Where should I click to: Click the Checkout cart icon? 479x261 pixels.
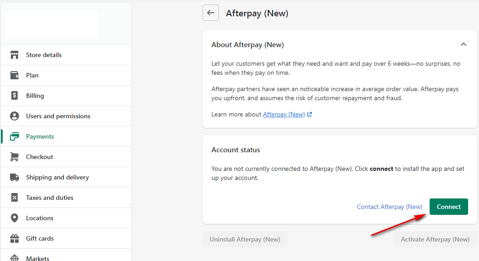tap(15, 157)
